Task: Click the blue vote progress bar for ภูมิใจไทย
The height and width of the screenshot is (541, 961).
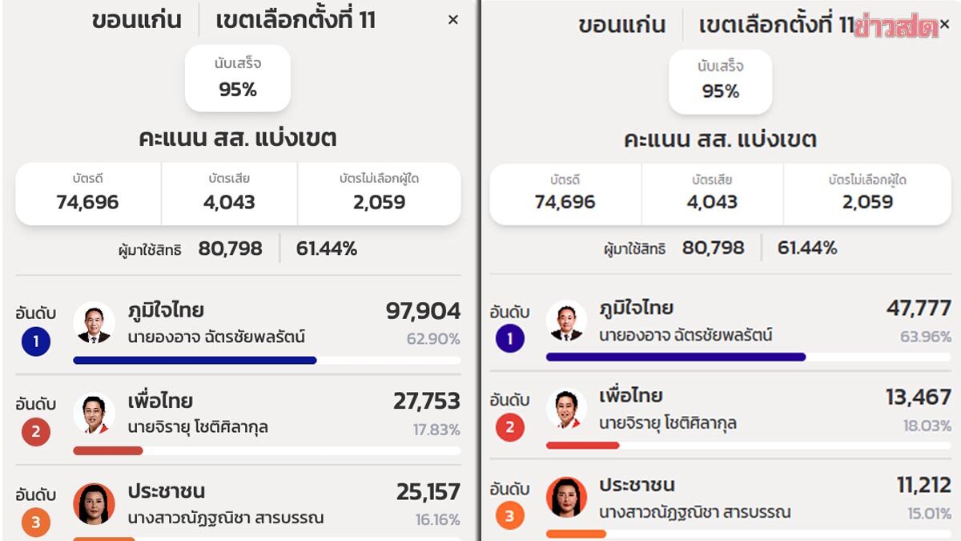Action: [x=195, y=360]
